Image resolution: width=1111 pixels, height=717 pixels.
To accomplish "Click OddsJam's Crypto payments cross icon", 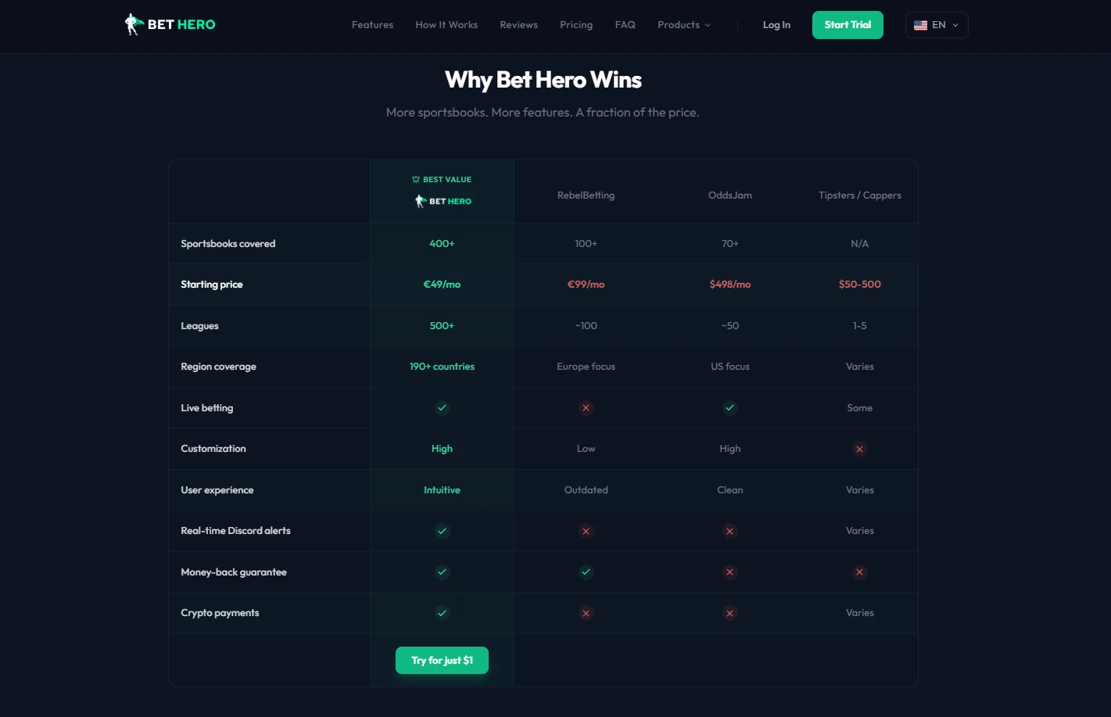I will [x=729, y=613].
